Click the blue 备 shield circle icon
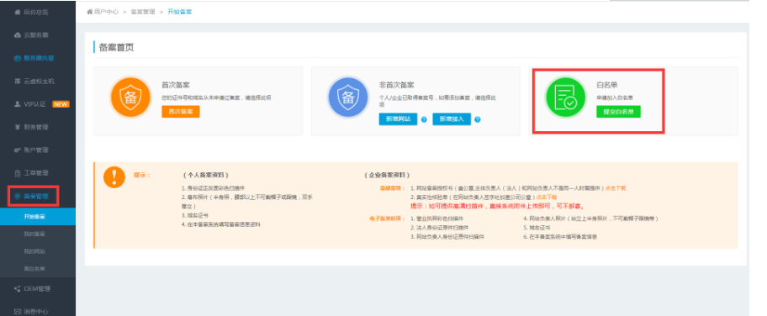 pyautogui.click(x=348, y=97)
